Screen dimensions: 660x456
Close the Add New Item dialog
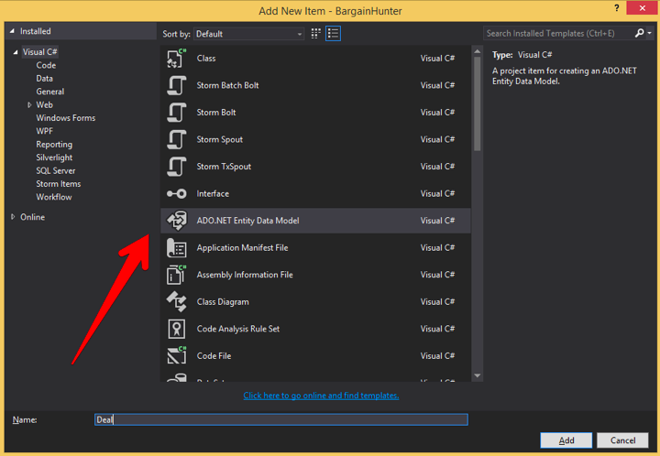pos(643,8)
